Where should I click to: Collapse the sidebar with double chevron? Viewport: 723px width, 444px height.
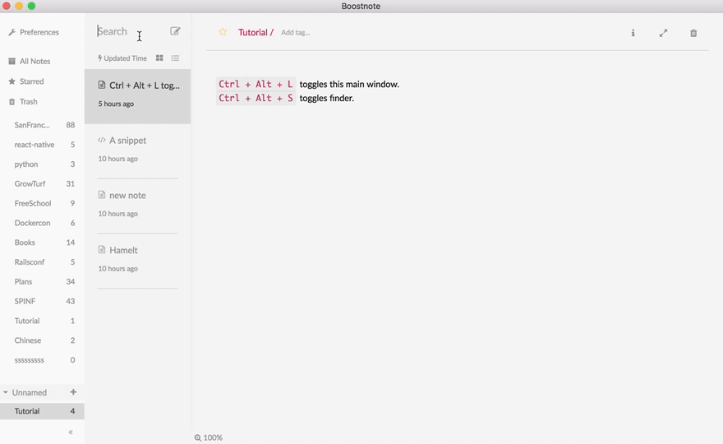71,432
